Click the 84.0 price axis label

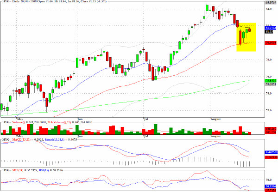click(269, 9)
